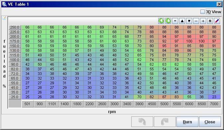
Task: Click the green down-arrow table icon
Action: coord(168,21)
